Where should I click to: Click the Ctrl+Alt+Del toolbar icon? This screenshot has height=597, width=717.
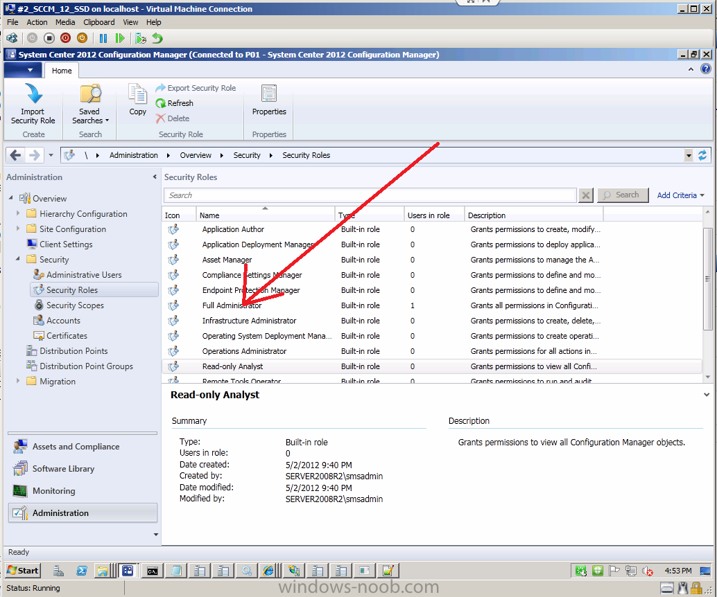12,38
